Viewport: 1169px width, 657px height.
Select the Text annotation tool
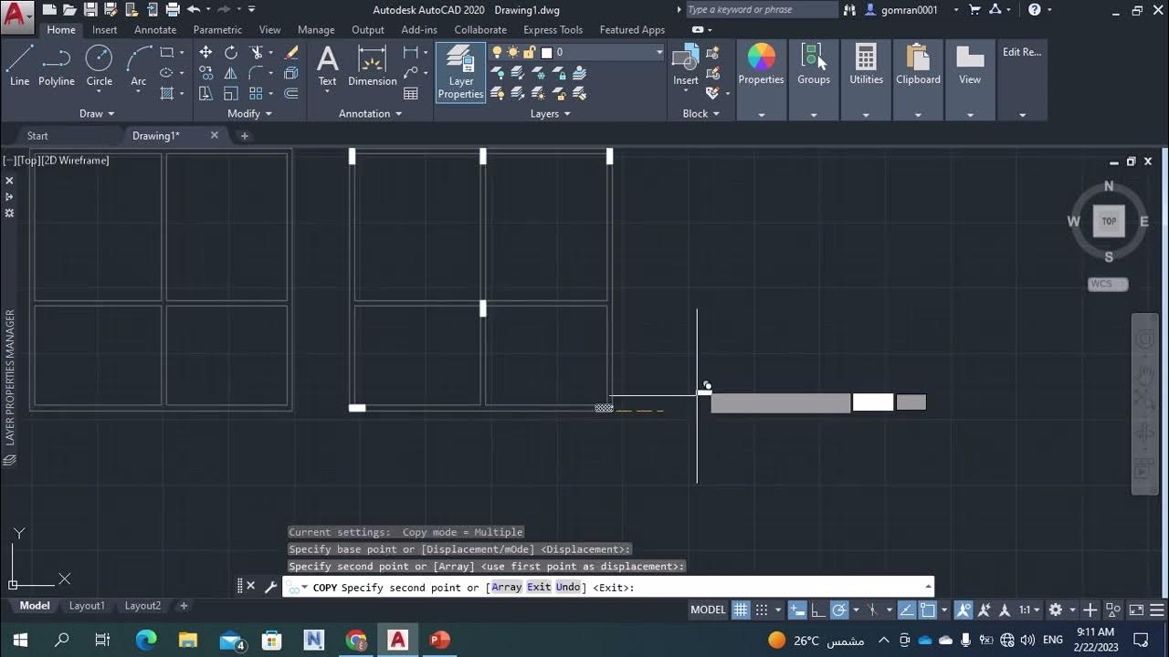327,65
